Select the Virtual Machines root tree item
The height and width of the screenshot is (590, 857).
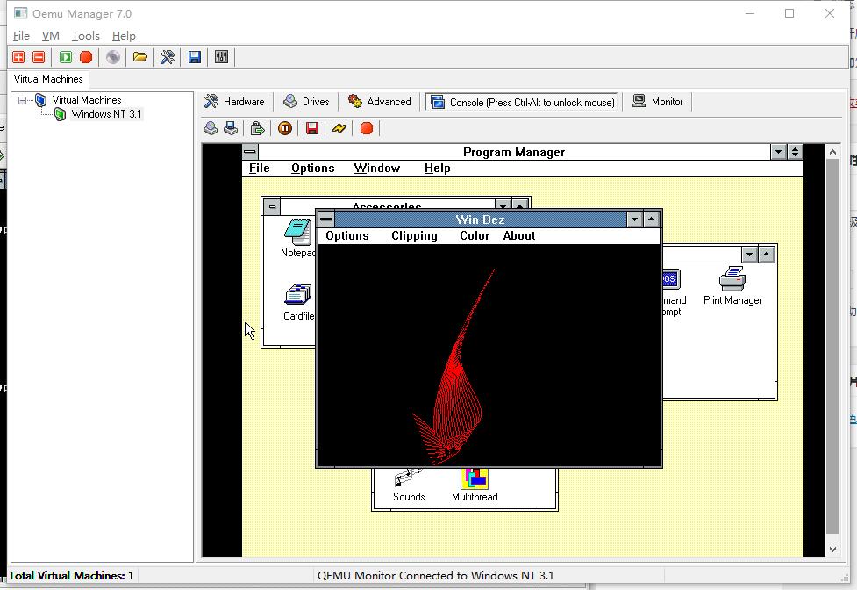coord(86,100)
